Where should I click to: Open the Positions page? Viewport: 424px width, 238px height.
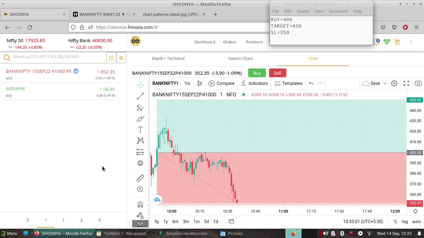pyautogui.click(x=254, y=42)
